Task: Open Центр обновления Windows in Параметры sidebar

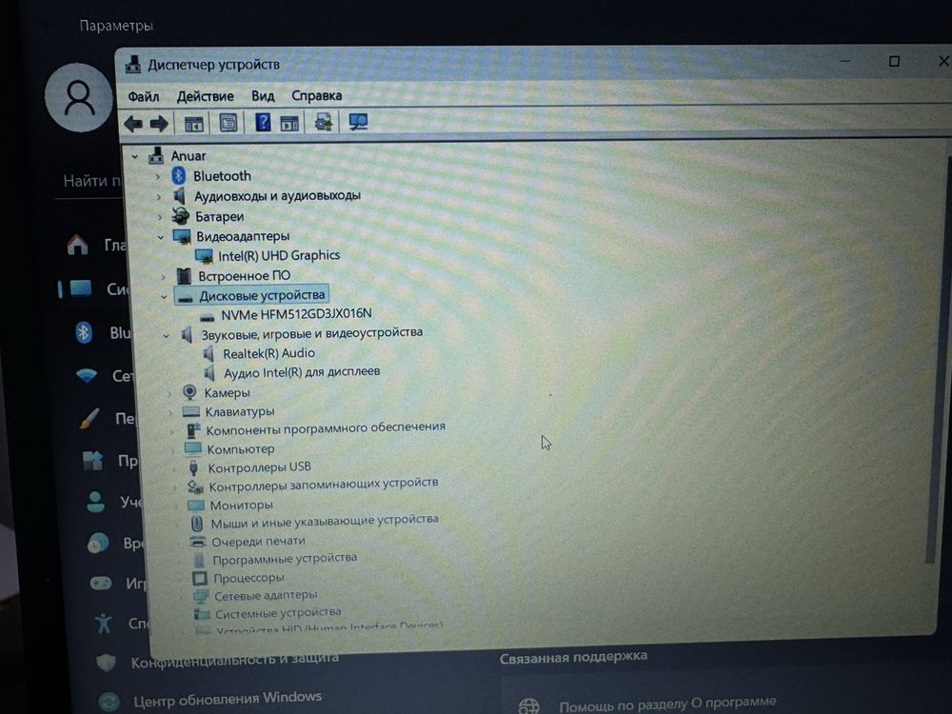Action: tap(228, 700)
